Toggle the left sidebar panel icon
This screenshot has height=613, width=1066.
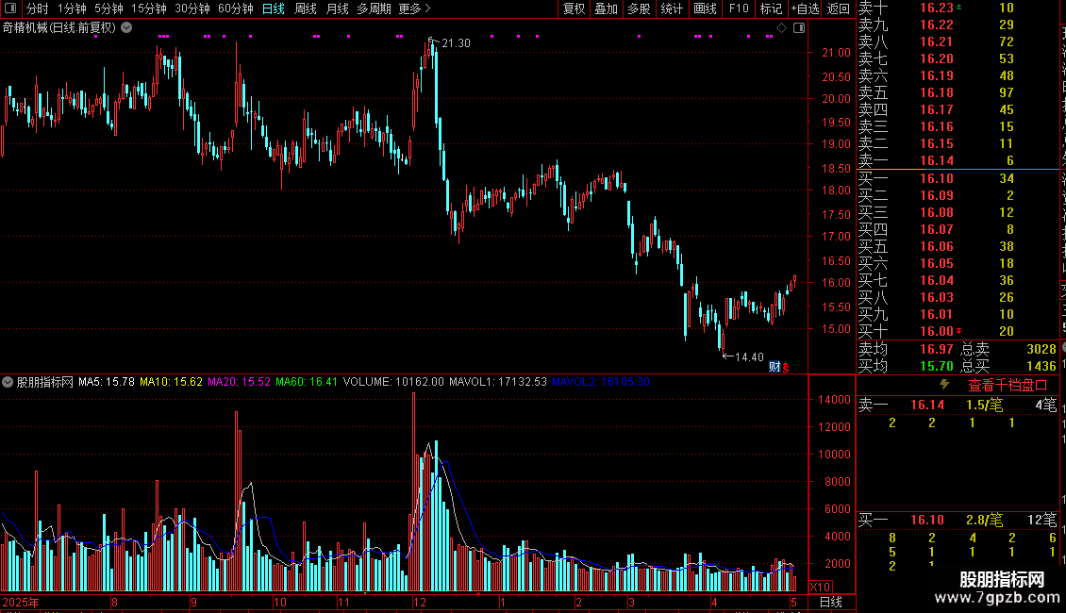[x=10, y=8]
